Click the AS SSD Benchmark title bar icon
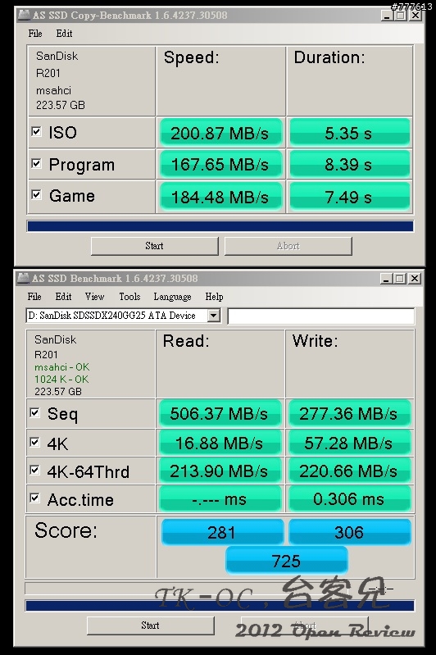The height and width of the screenshot is (655, 436). coord(24,278)
